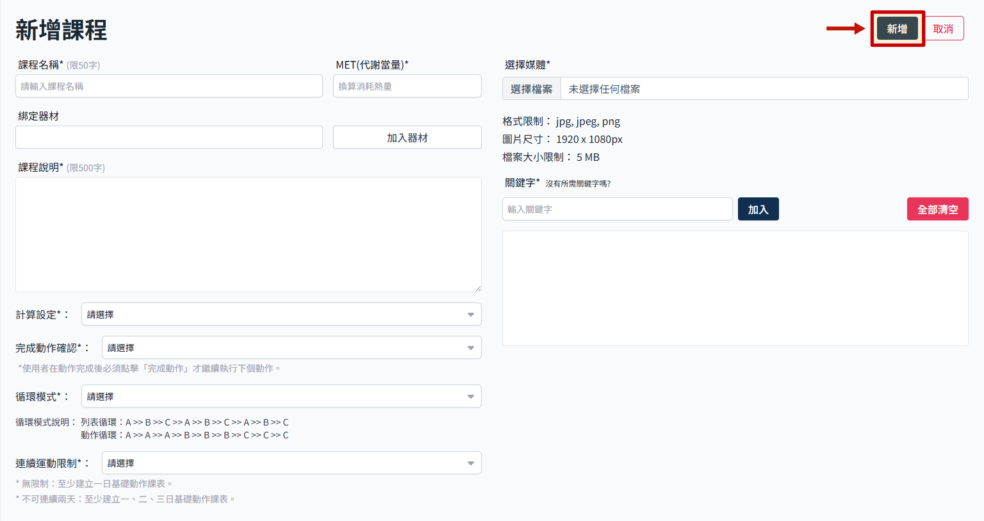Click the keyword display area below the keyword input
984x521 pixels.
click(x=735, y=288)
